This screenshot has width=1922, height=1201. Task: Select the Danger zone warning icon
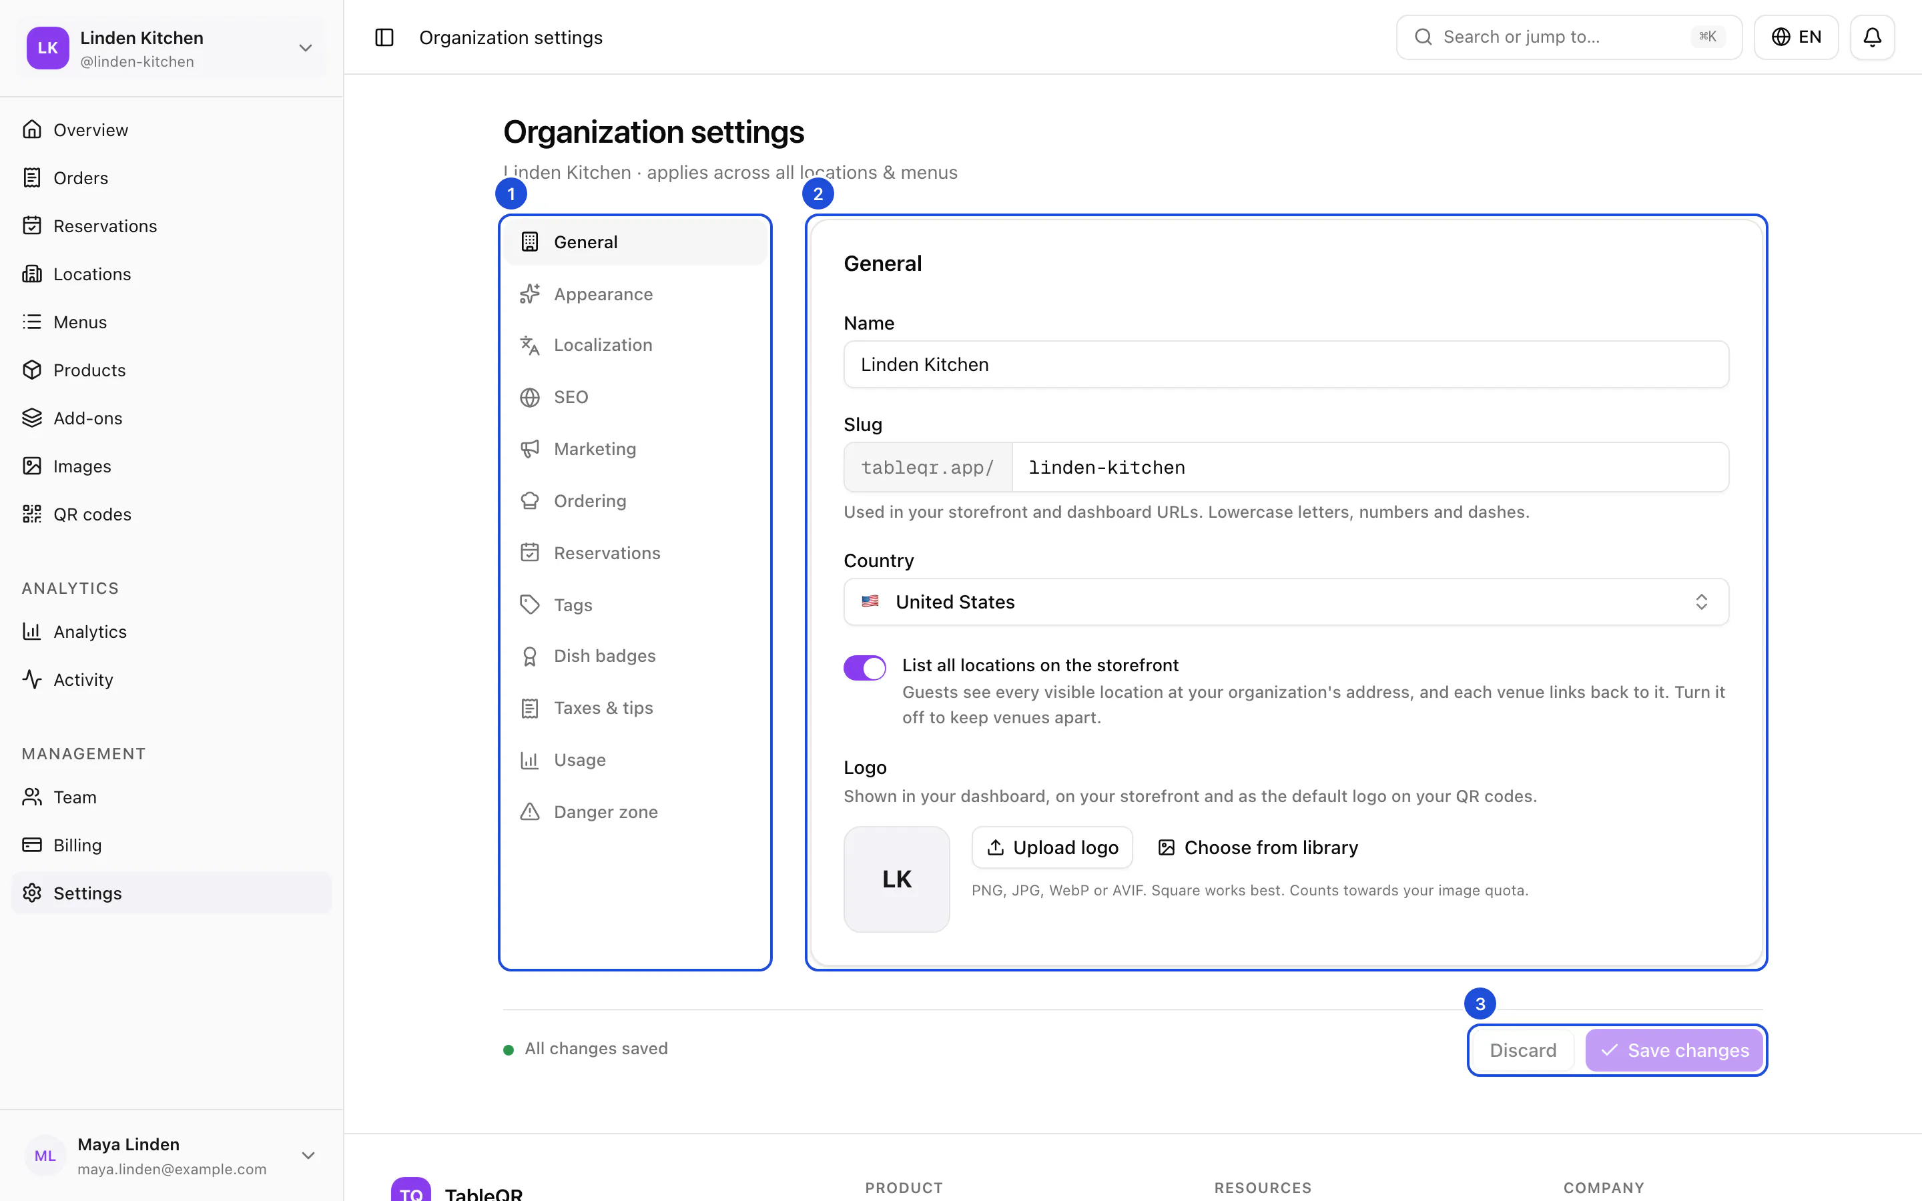point(530,812)
